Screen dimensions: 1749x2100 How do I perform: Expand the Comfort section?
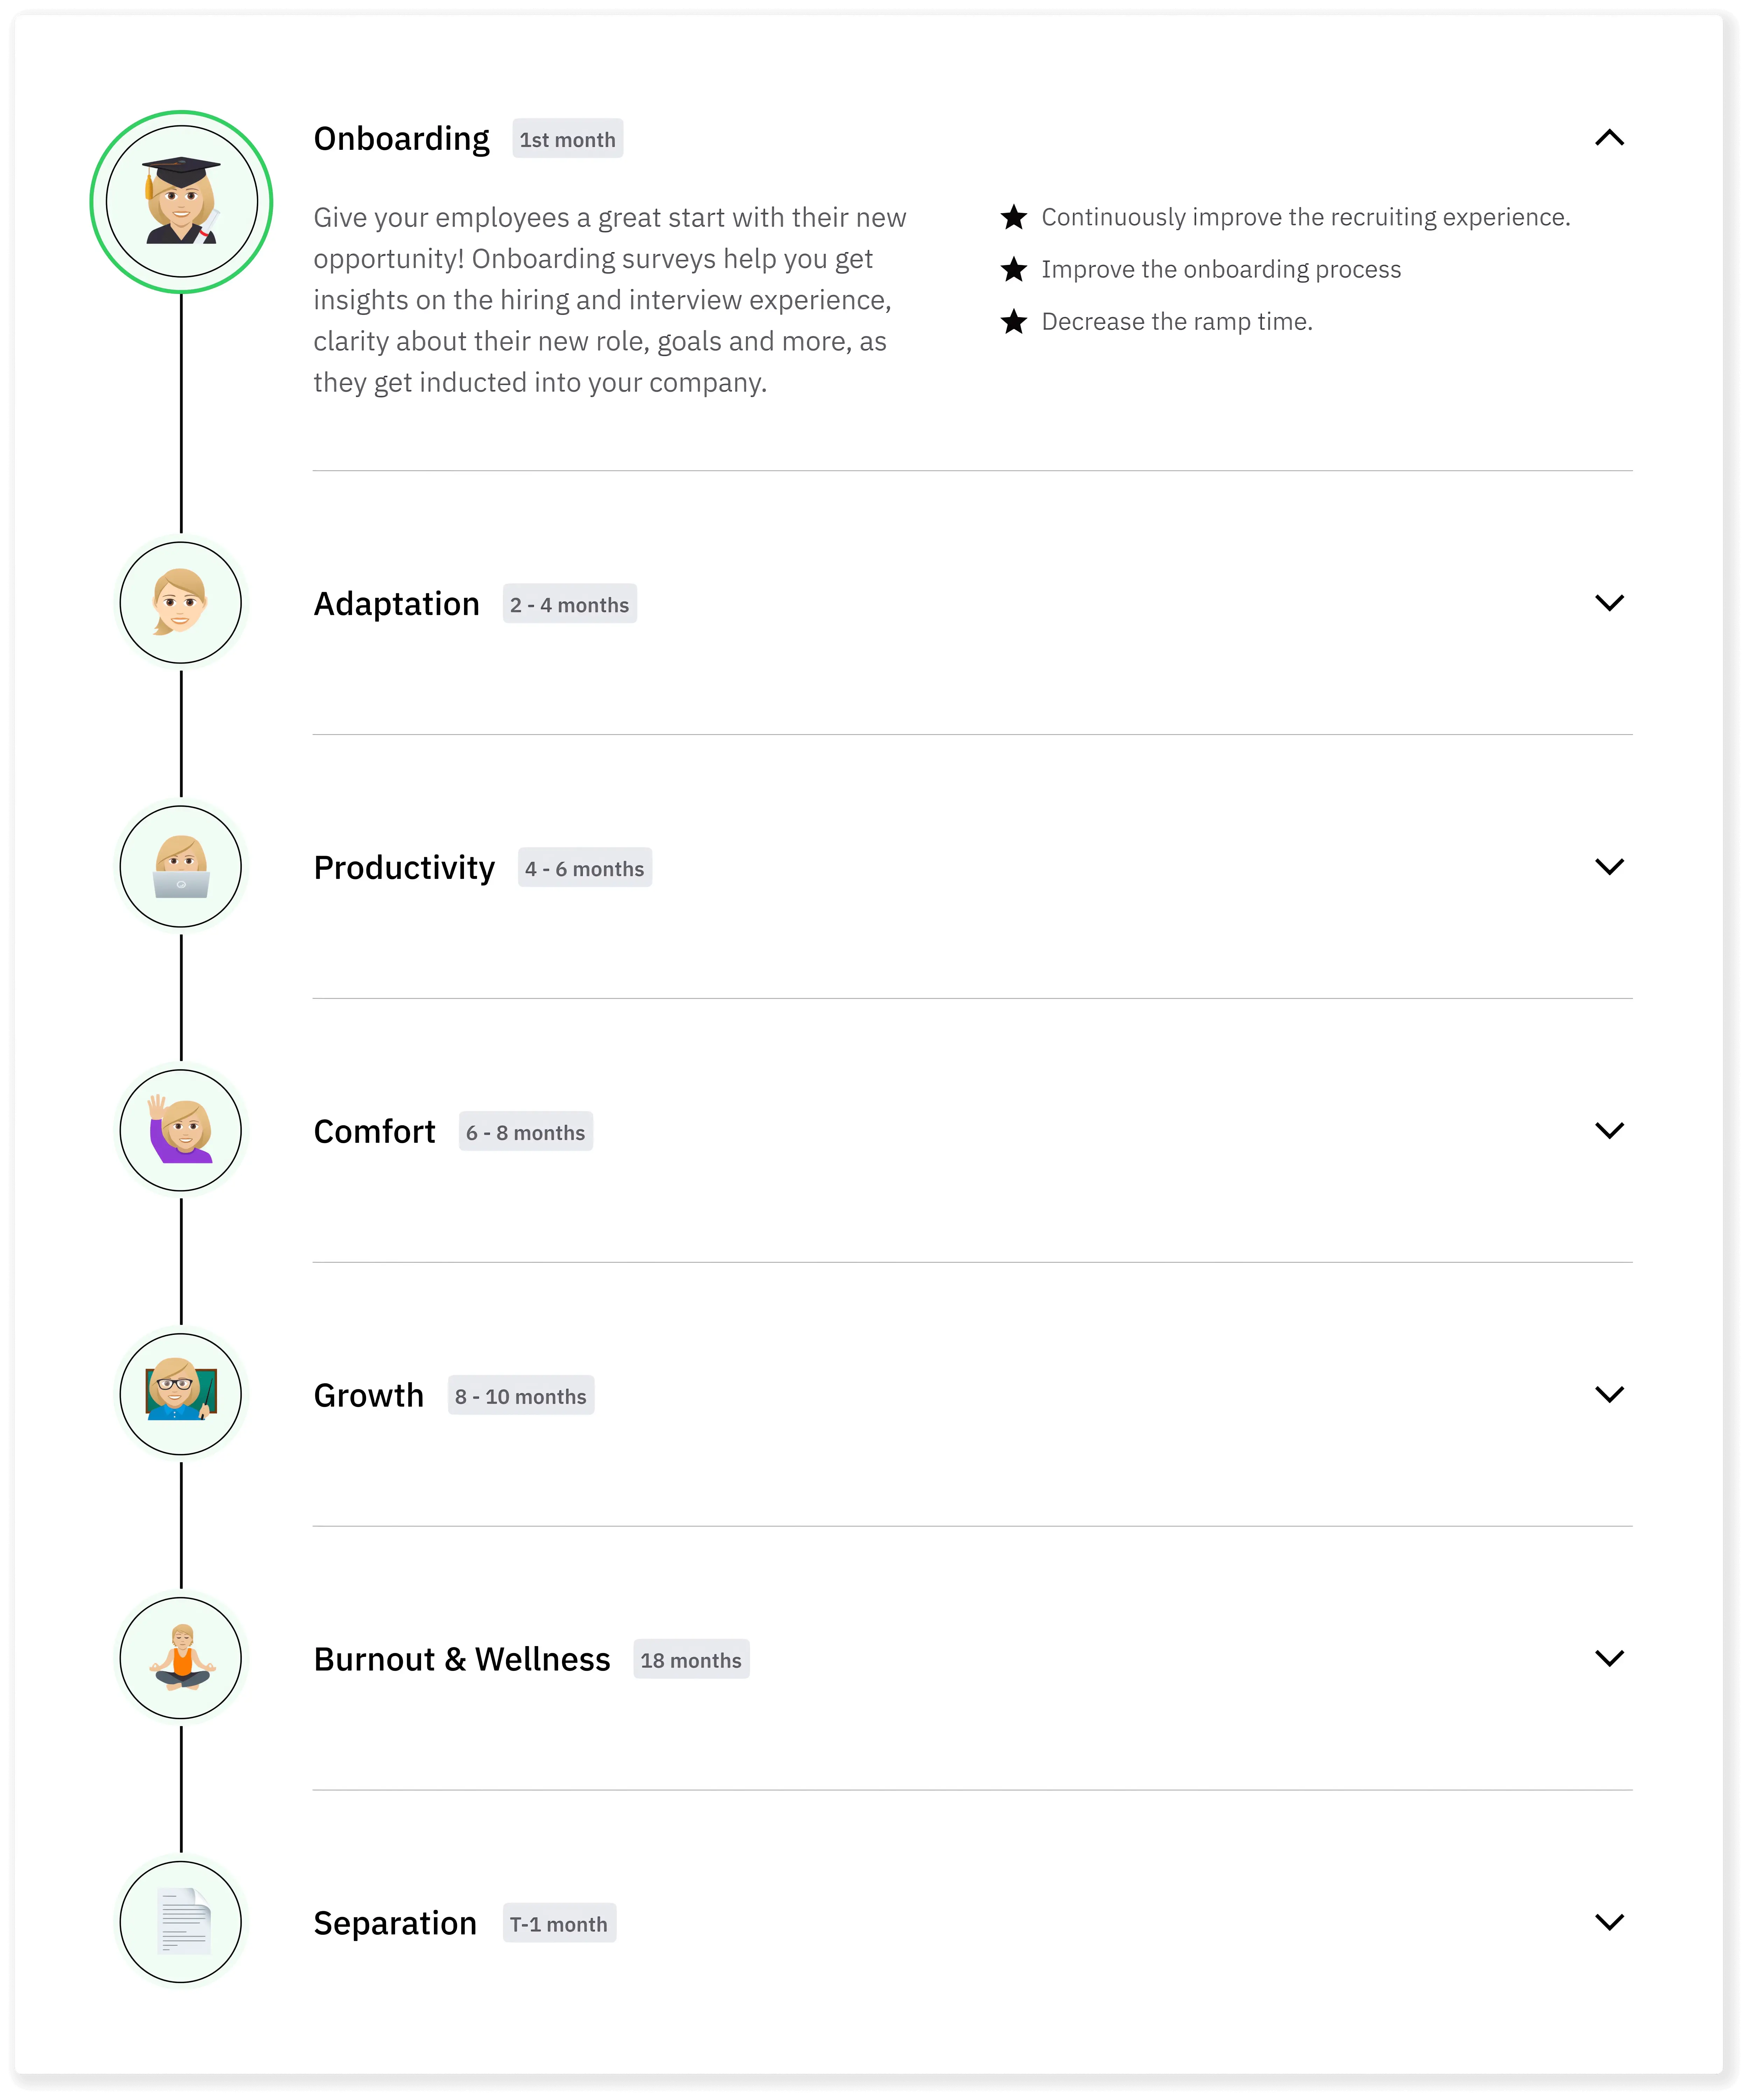pos(1610,1130)
